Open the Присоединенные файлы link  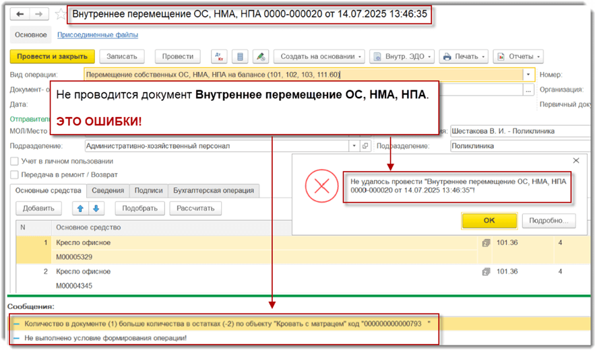click(98, 35)
